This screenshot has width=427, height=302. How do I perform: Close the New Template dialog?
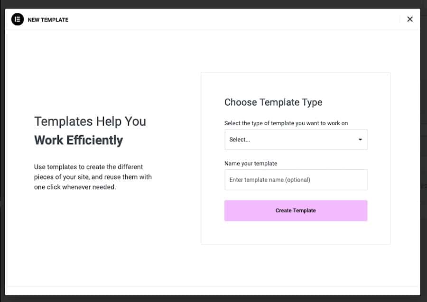coord(410,19)
